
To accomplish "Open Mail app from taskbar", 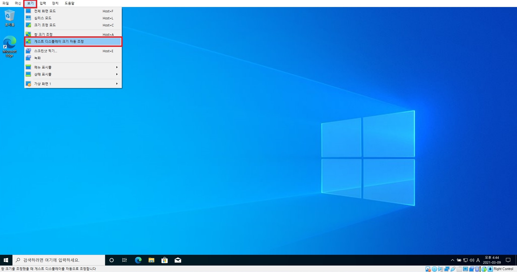I will (x=178, y=260).
